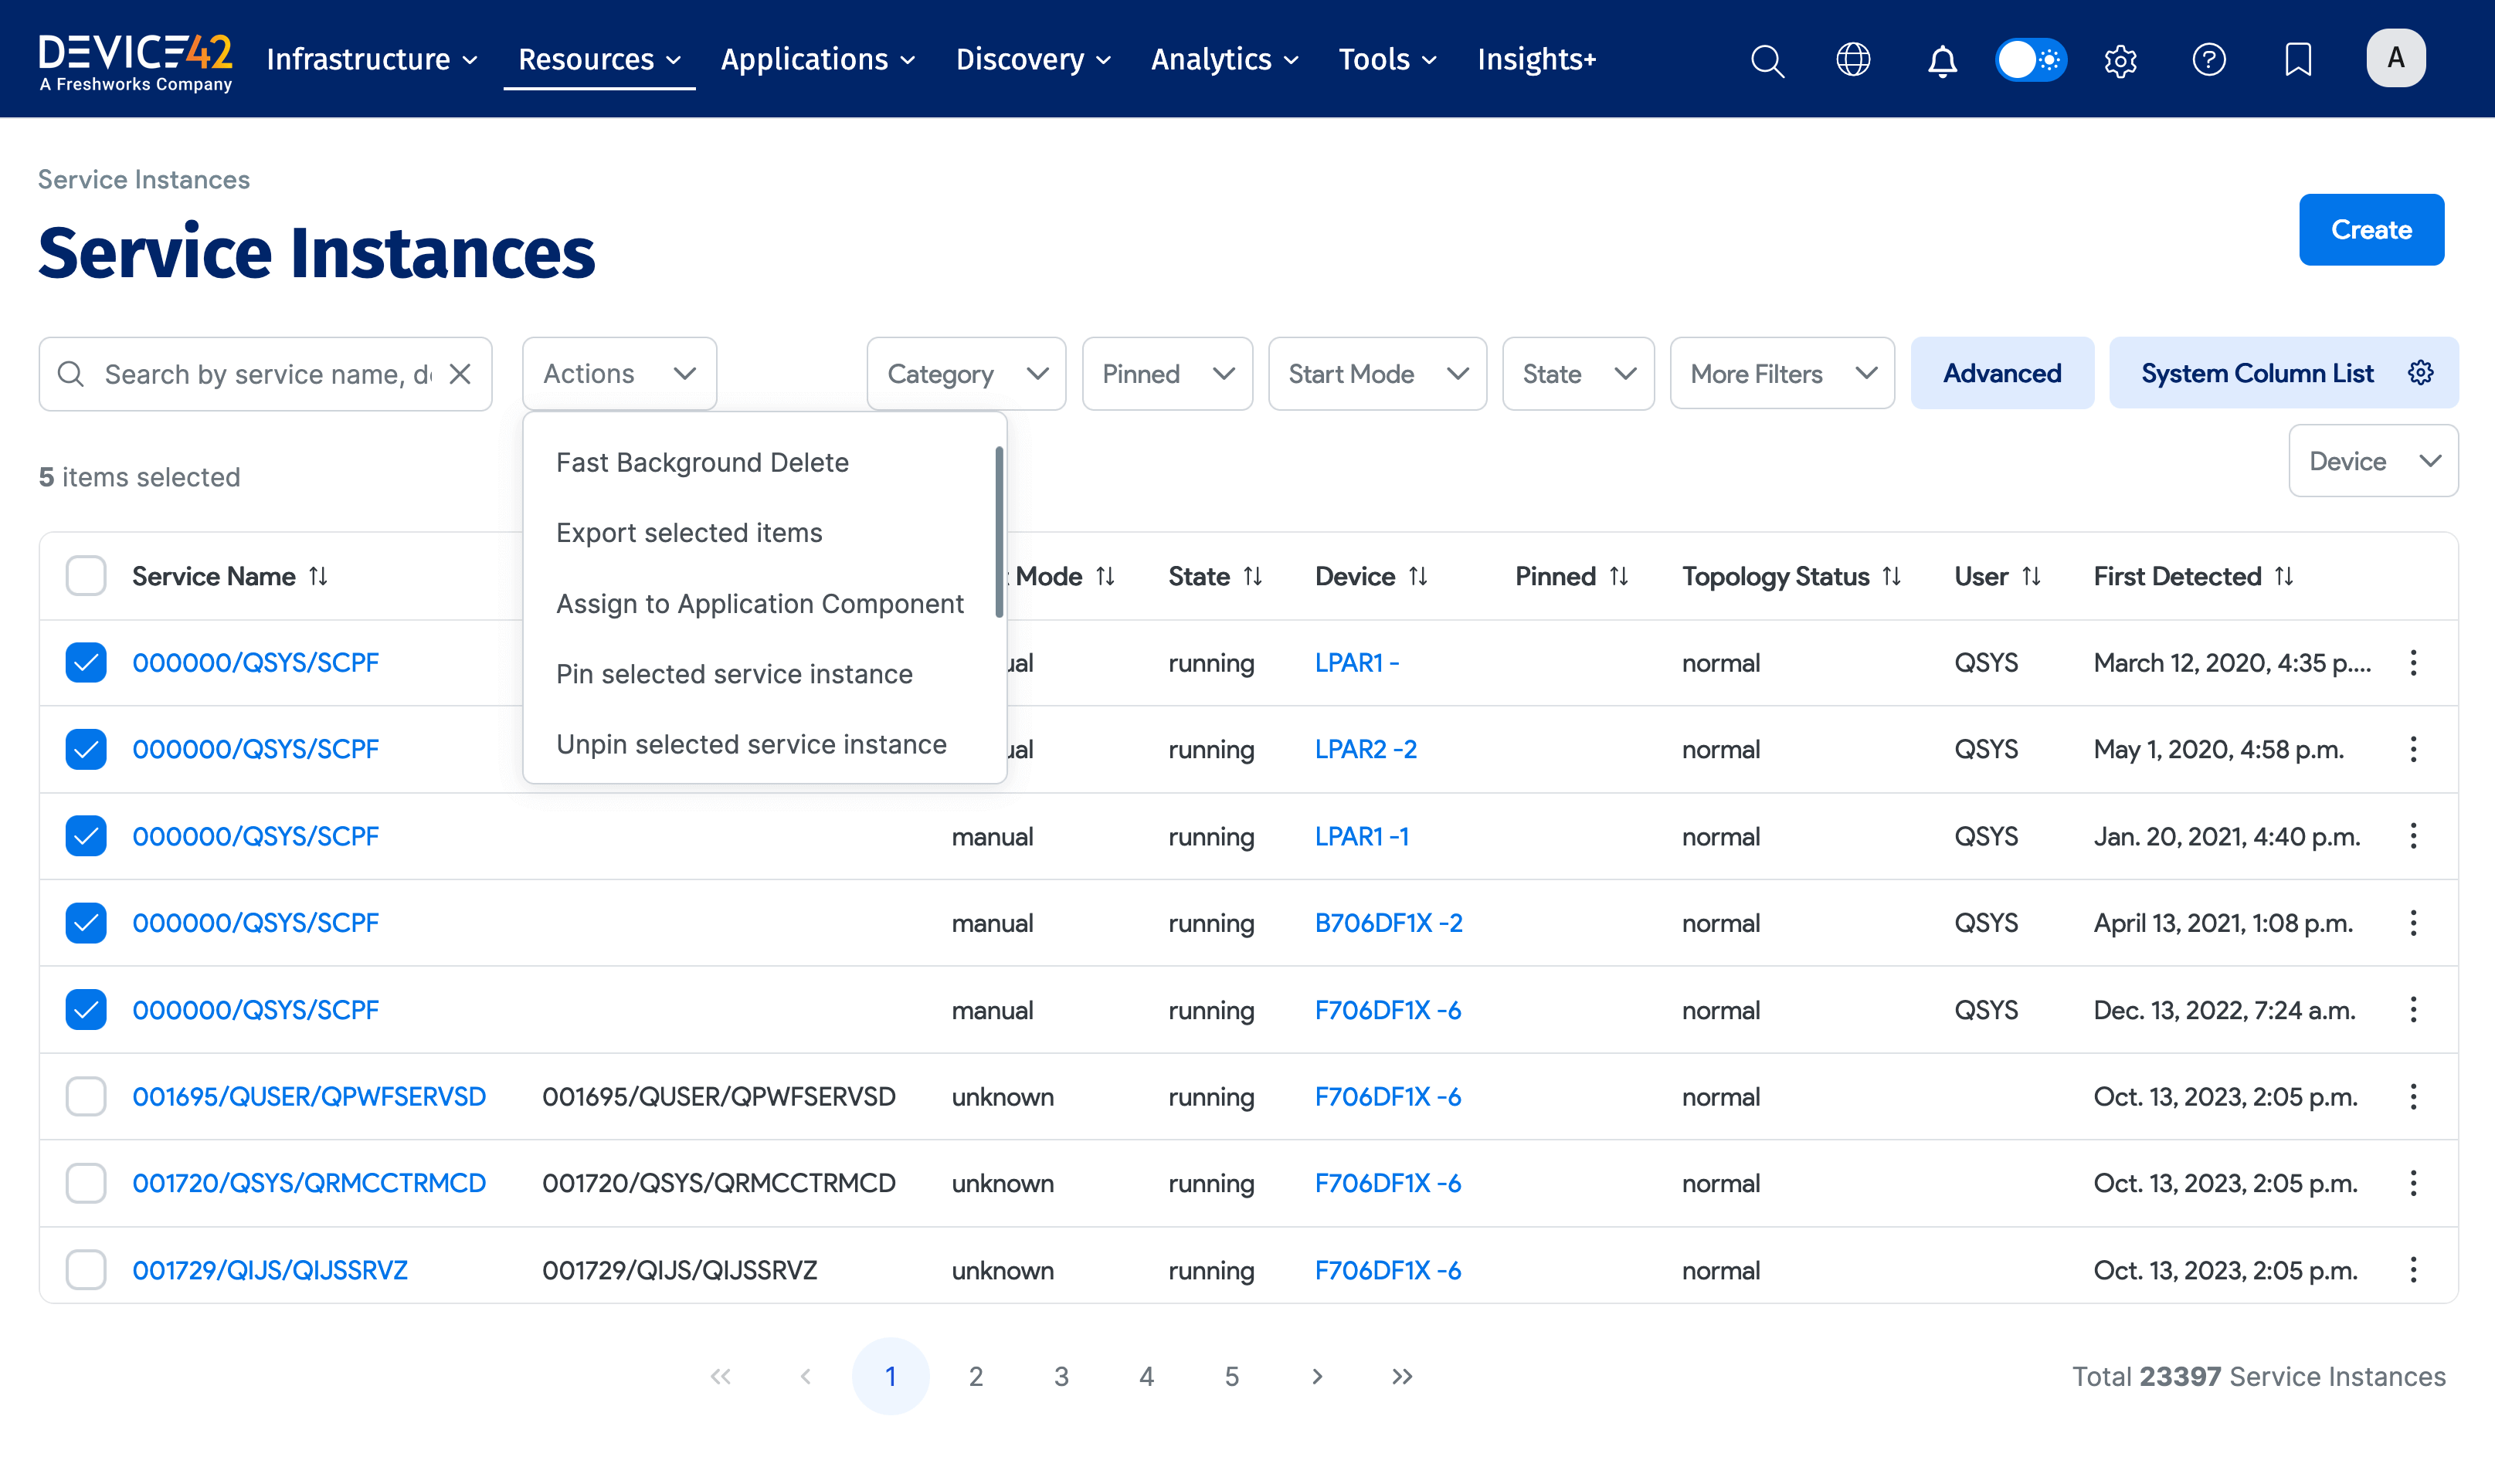Click the globe language icon
This screenshot has width=2495, height=1484.
(x=1853, y=60)
